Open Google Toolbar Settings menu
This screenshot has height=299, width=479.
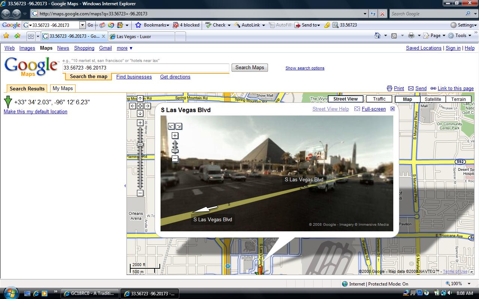tap(463, 25)
